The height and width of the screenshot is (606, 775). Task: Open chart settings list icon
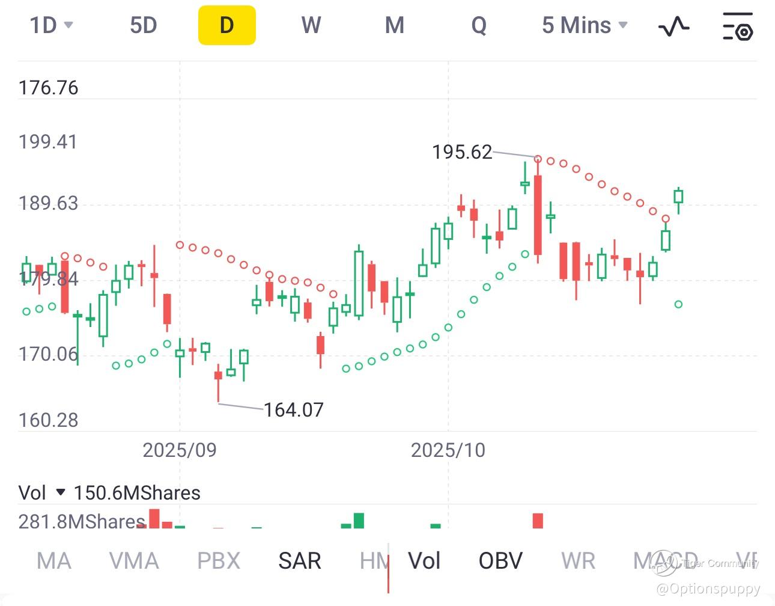point(737,26)
